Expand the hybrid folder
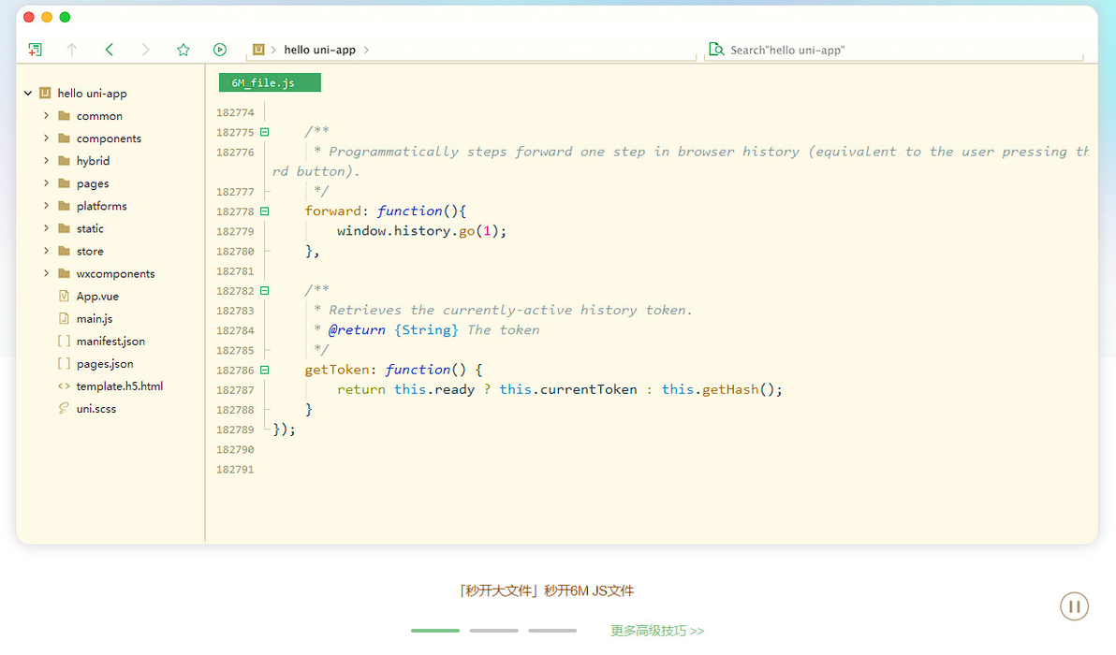1116x655 pixels. click(x=46, y=161)
